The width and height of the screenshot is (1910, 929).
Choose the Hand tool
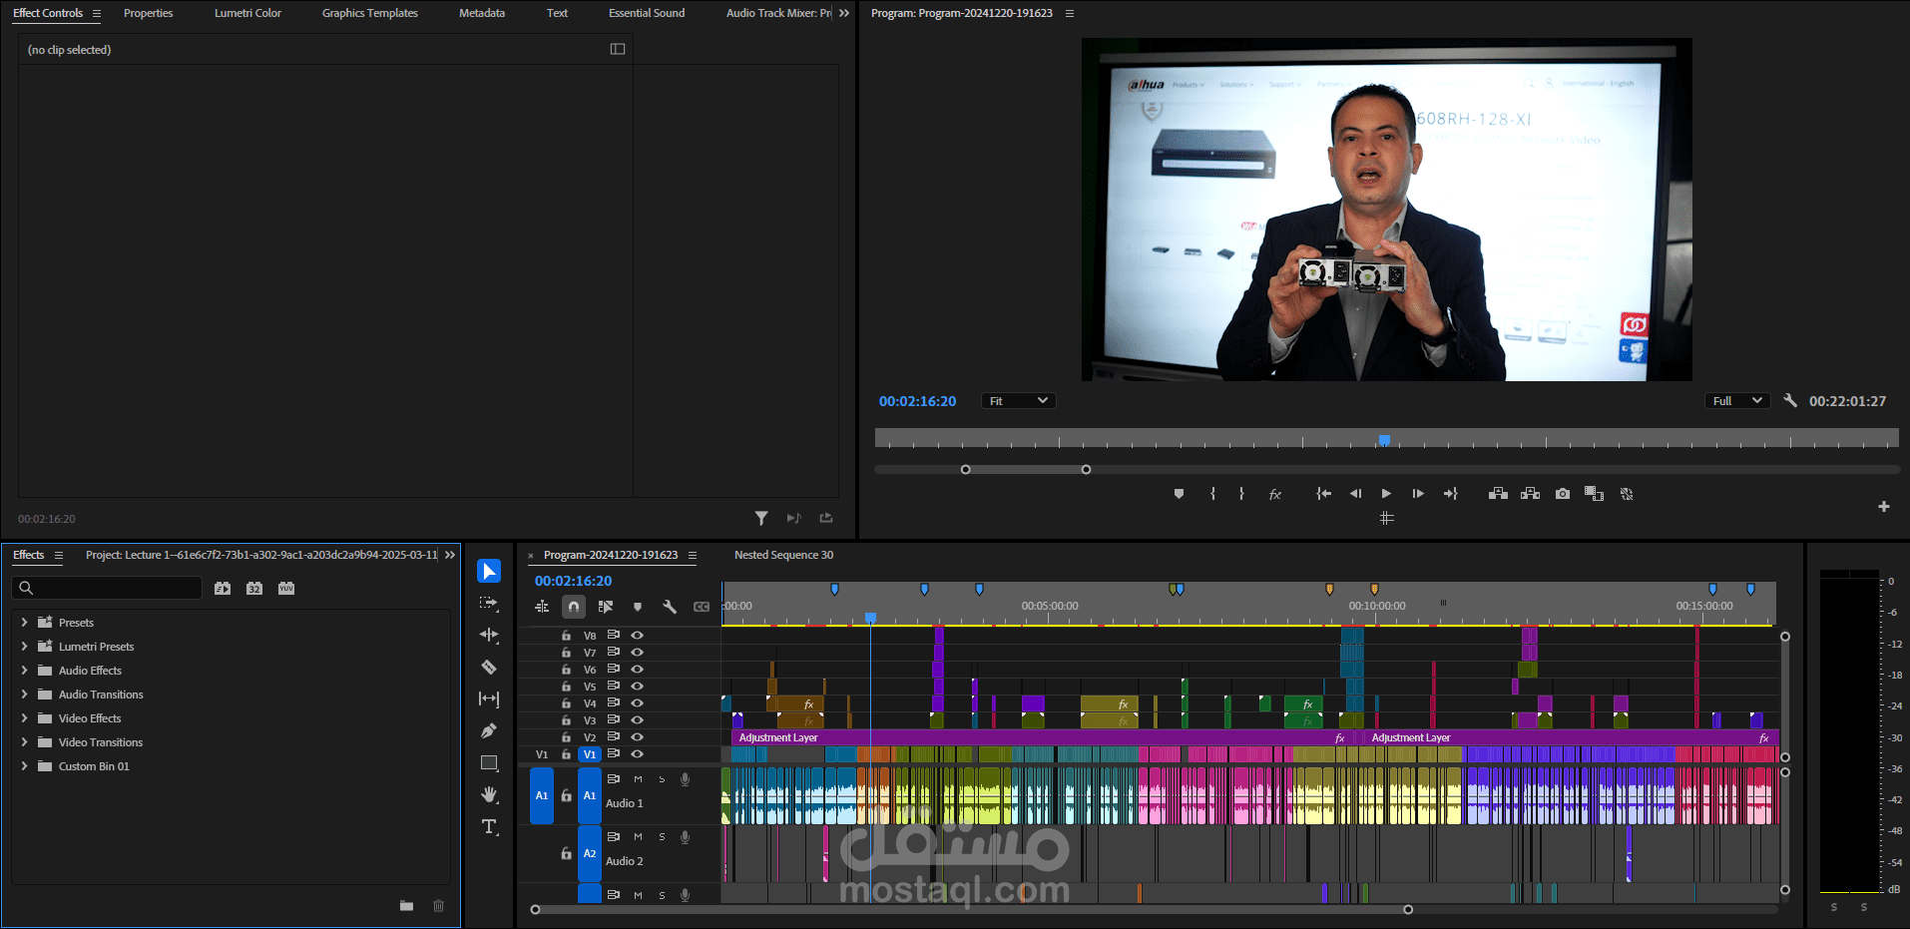[x=489, y=794]
